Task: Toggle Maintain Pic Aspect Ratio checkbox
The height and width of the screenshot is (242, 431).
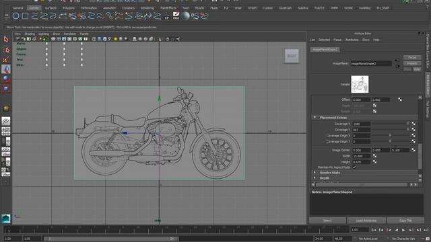Action: [x=354, y=167]
